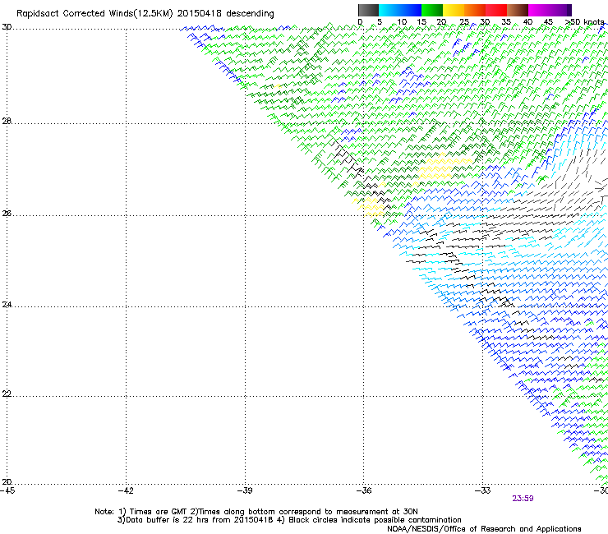Click the magenta-purple 40-50 knots legend segment
Viewport: 608px width, 534px height.
tap(550, 10)
